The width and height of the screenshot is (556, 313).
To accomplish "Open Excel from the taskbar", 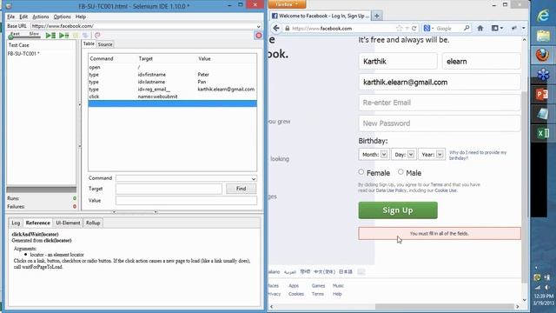I will (542, 133).
